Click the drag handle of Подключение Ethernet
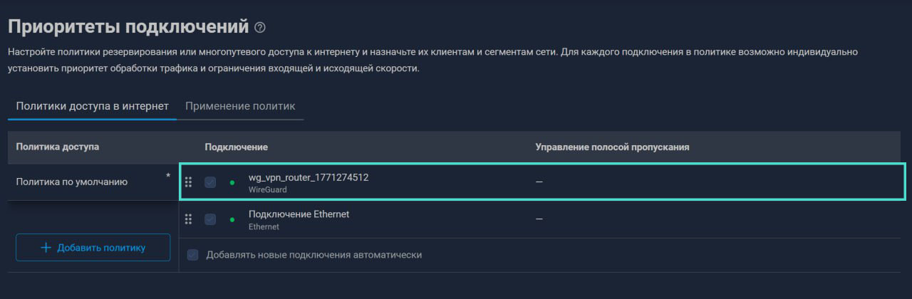 click(189, 219)
